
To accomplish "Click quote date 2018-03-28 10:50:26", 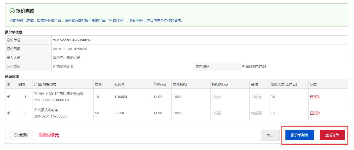I will click(70, 49).
